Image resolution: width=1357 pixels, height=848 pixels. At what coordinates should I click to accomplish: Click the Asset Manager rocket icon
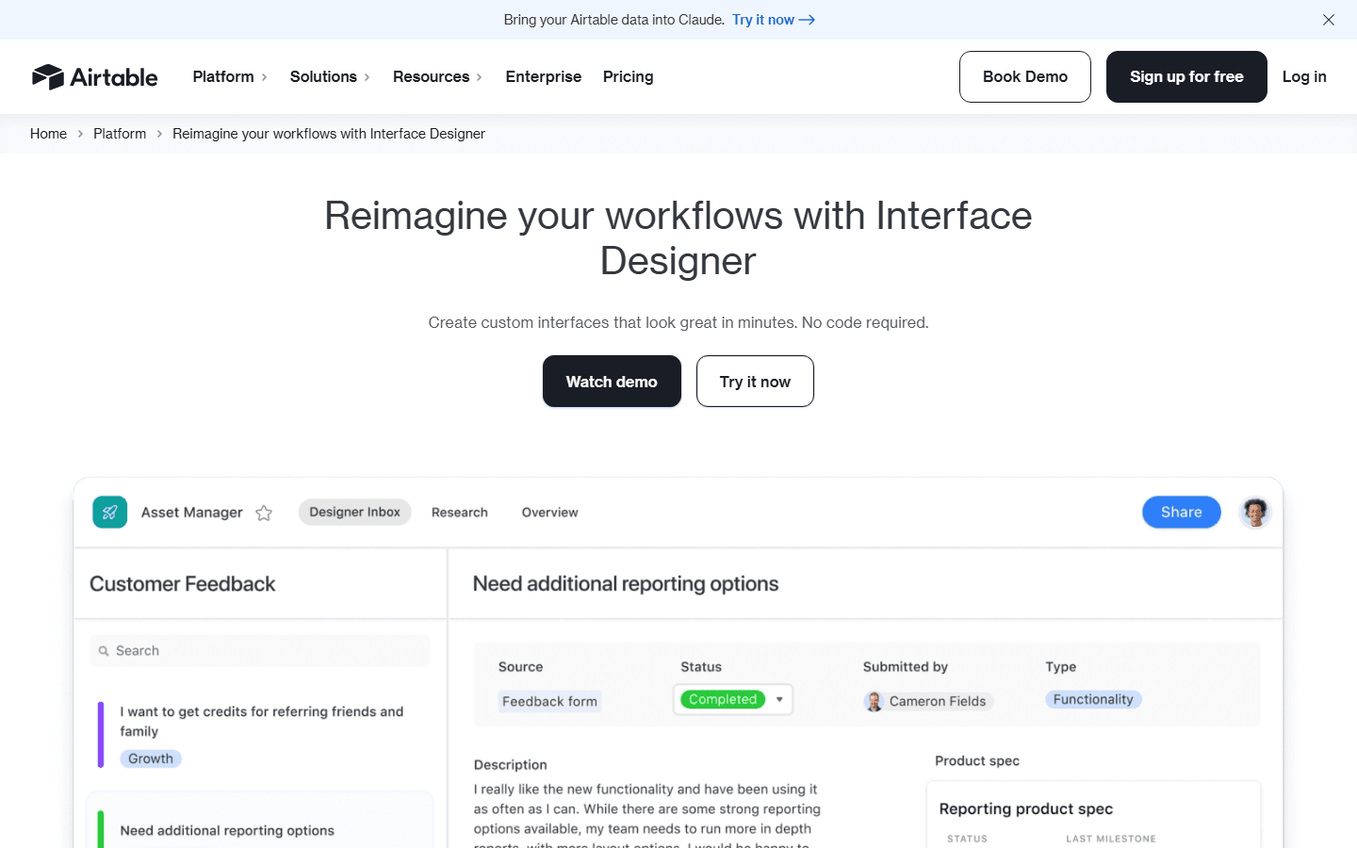(x=110, y=513)
